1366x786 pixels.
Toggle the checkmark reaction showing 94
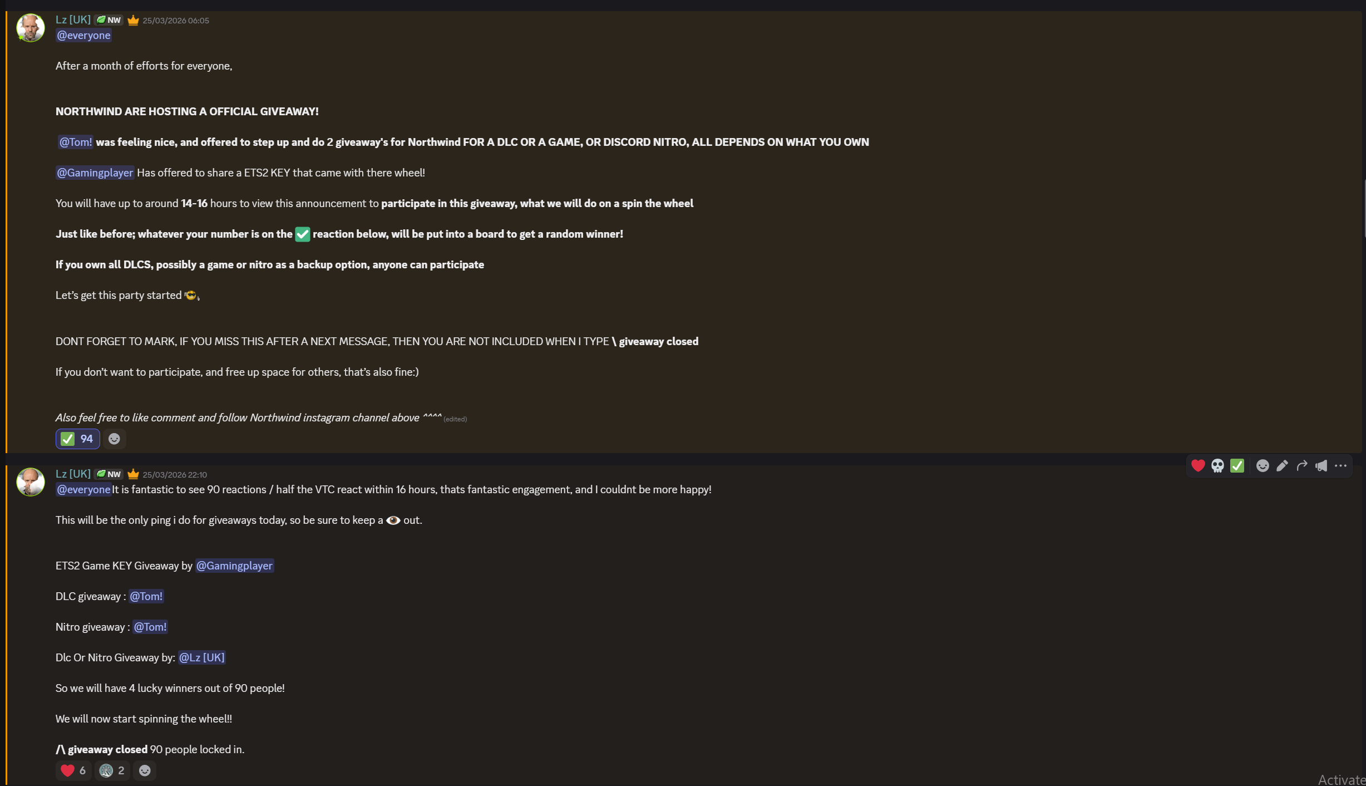77,439
